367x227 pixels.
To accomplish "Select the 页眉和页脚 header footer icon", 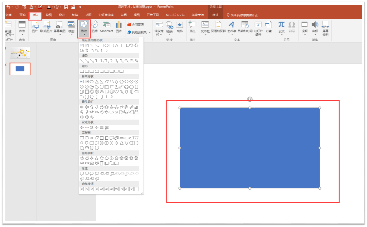I will coord(218,27).
